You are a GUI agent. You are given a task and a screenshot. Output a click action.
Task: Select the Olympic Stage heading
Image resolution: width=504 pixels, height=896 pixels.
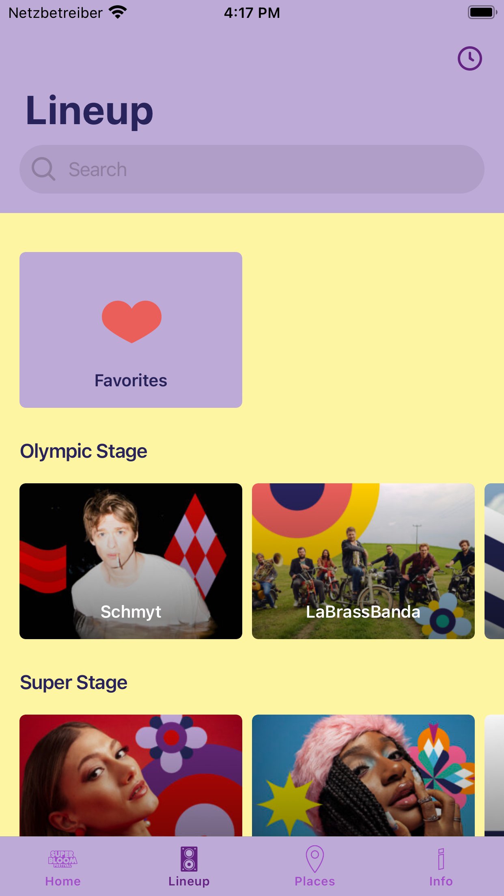[x=84, y=451]
